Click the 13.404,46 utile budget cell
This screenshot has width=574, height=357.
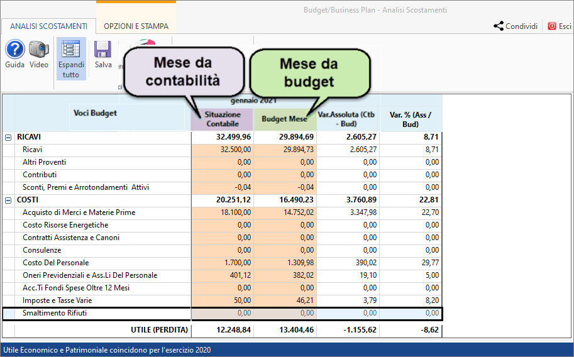(285, 329)
